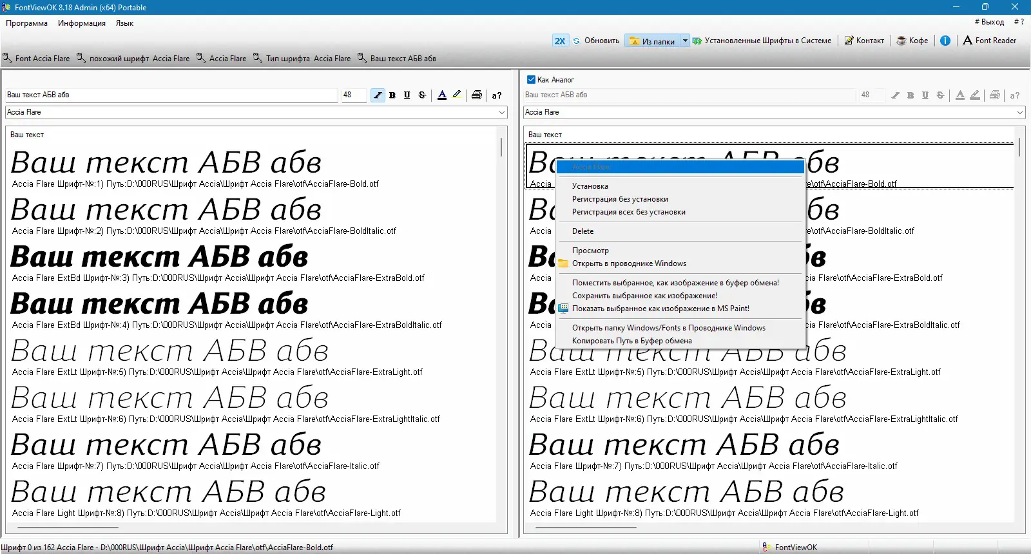This screenshot has height=554, width=1031.
Task: Open the Контакт button
Action: pyautogui.click(x=865, y=41)
